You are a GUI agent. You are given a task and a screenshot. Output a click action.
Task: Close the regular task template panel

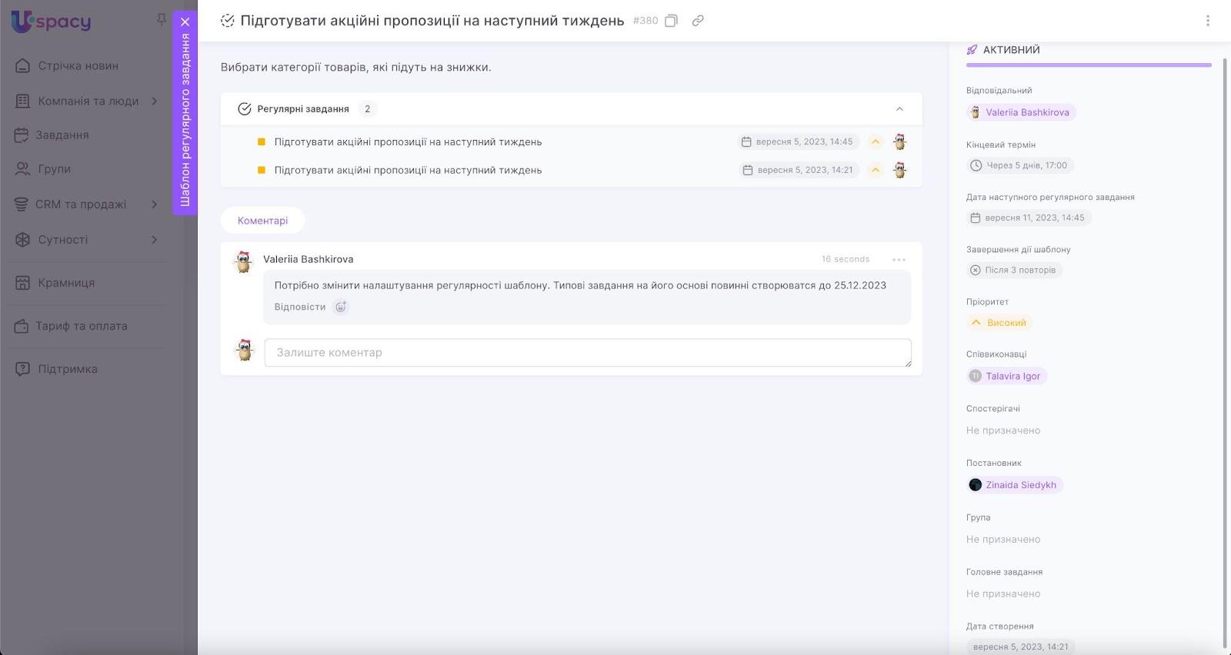185,22
